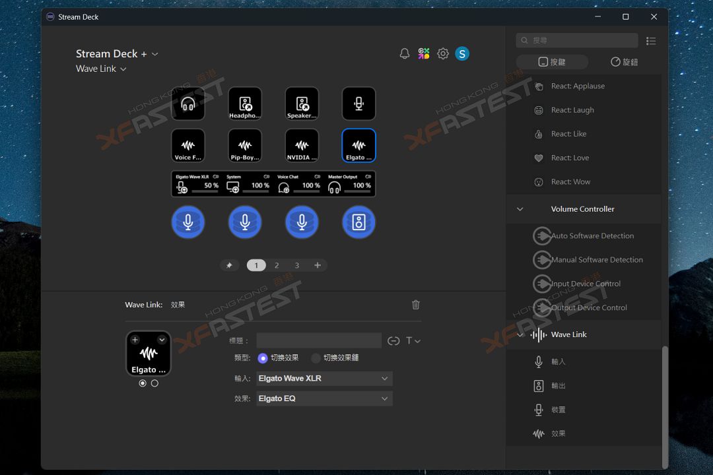Click the third blue microphone dial
The width and height of the screenshot is (713, 475).
(x=302, y=222)
